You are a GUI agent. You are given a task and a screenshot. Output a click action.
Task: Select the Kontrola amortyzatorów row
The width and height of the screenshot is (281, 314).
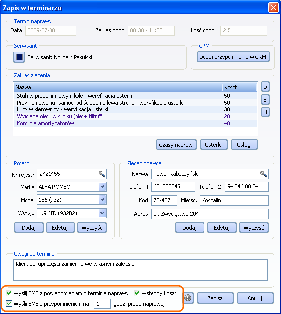[135, 123]
